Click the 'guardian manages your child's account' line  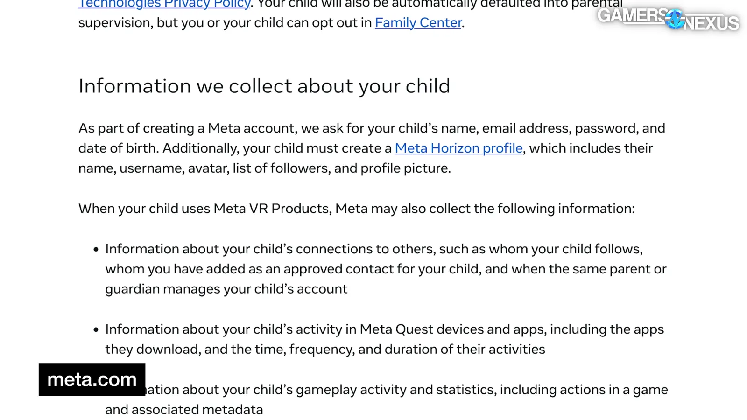[226, 289]
